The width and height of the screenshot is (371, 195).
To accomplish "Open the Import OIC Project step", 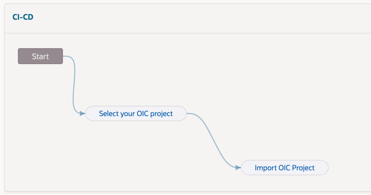I will tap(284, 168).
